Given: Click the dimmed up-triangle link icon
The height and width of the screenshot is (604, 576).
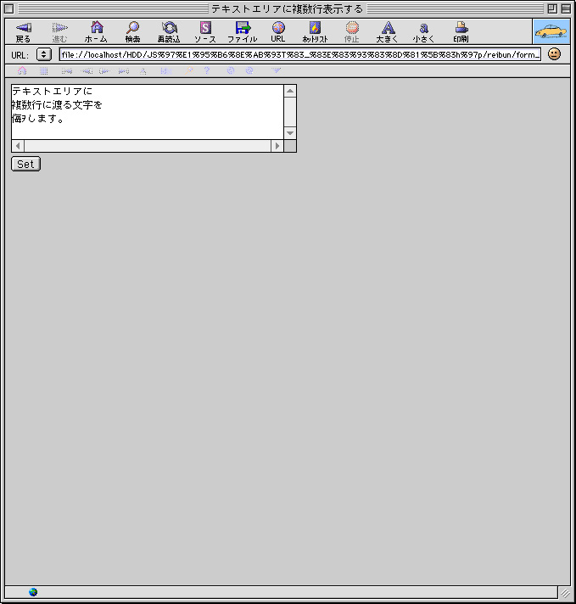Looking at the screenshot, I should pyautogui.click(x=143, y=71).
